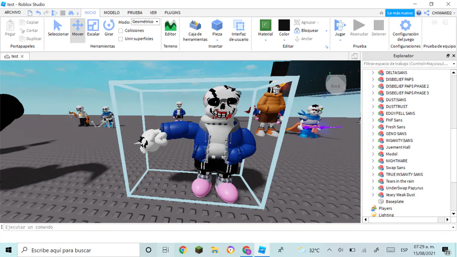The width and height of the screenshot is (457, 257).
Task: Click Copiar in clipboard group
Action: [29, 22]
